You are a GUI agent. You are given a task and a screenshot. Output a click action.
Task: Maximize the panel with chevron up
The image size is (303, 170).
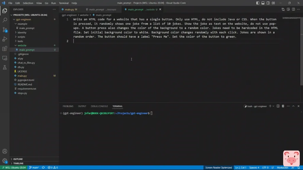[293, 106]
